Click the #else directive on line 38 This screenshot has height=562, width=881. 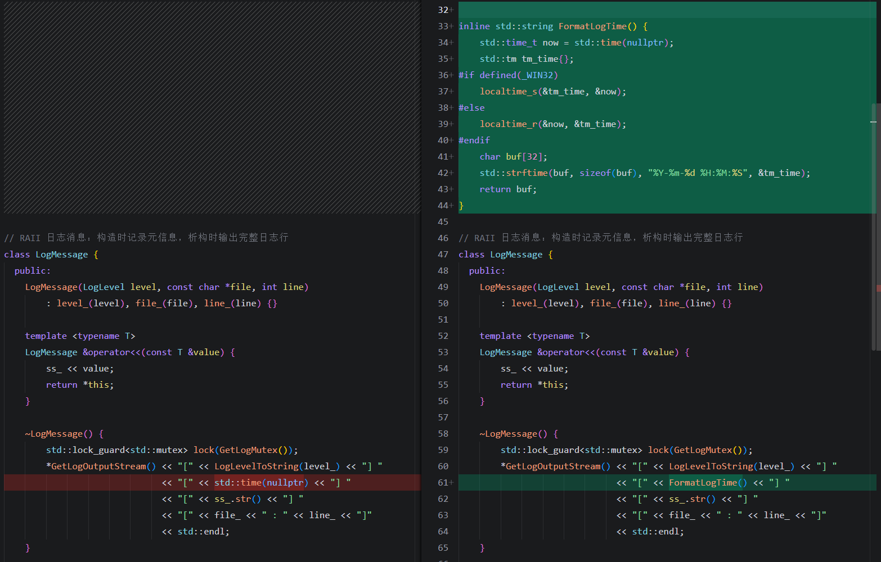pyautogui.click(x=471, y=108)
